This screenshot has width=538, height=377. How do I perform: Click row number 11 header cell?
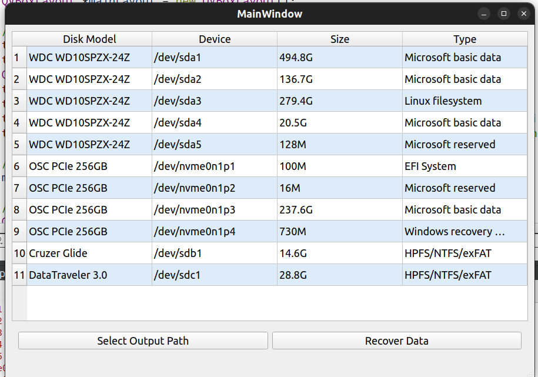tap(18, 275)
